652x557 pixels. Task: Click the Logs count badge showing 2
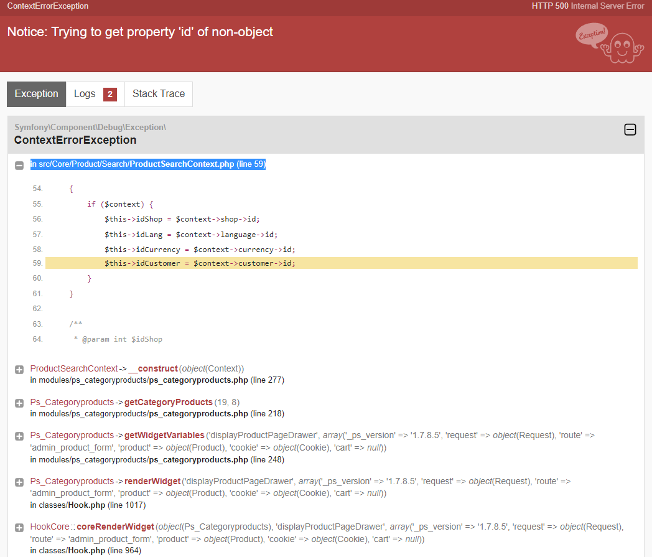(109, 95)
